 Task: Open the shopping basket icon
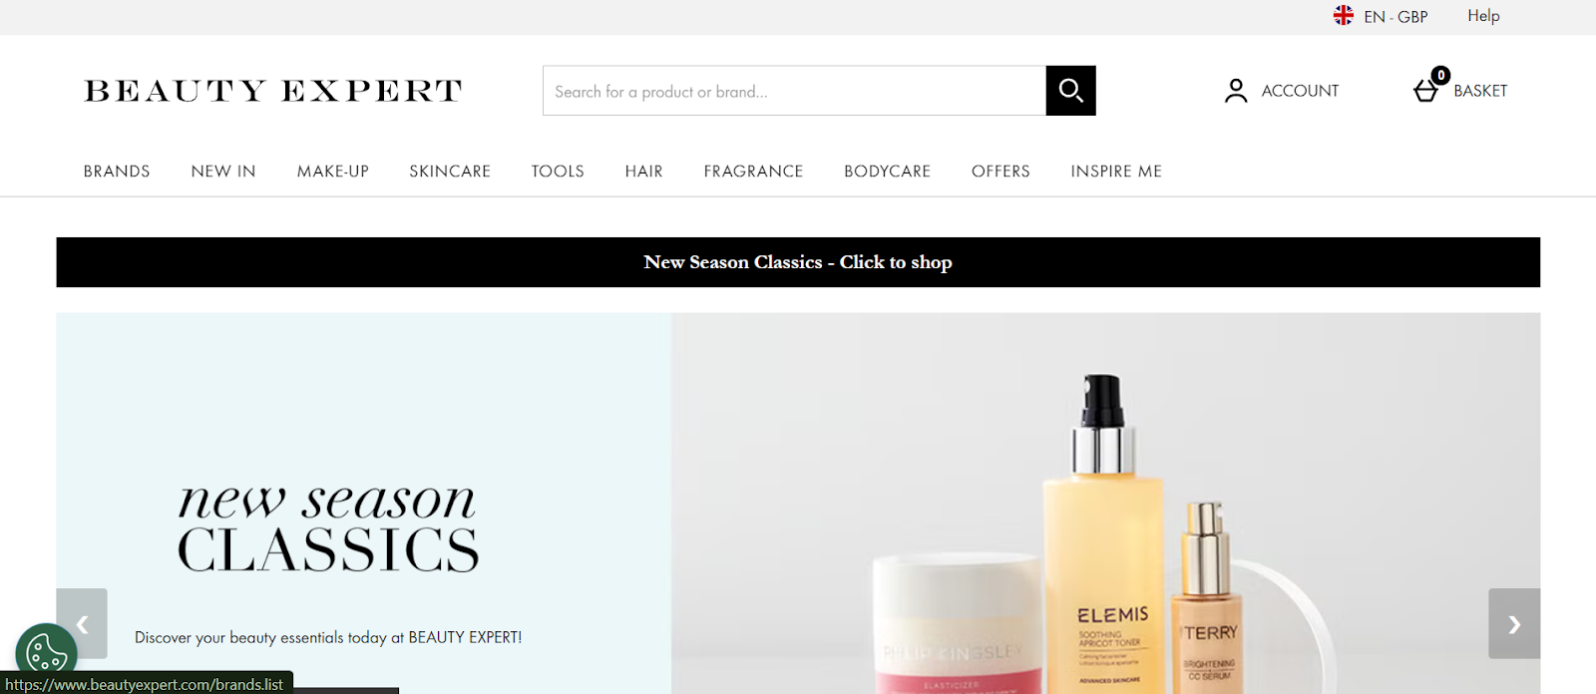(x=1426, y=91)
